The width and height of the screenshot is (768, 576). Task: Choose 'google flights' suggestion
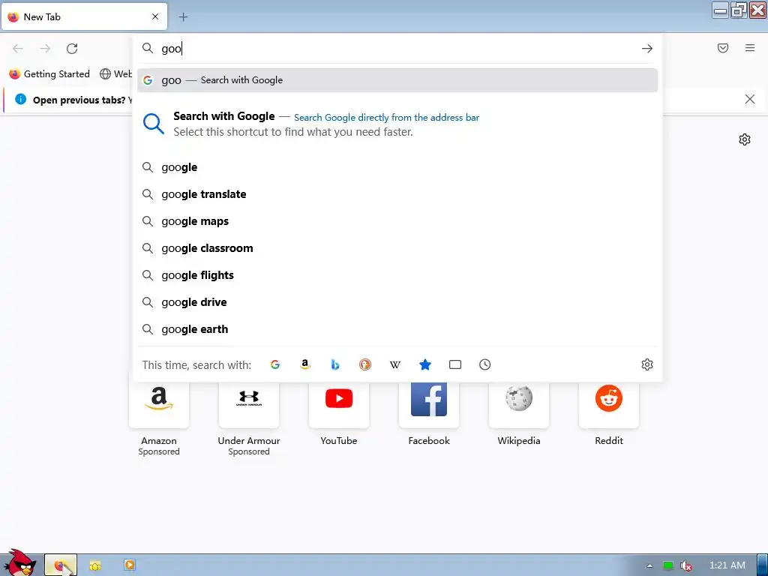pos(397,275)
